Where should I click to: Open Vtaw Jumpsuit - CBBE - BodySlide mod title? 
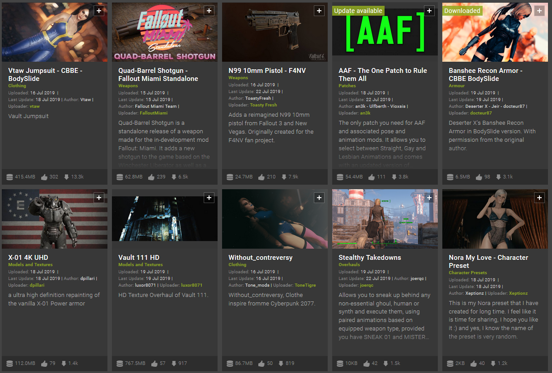(x=45, y=75)
